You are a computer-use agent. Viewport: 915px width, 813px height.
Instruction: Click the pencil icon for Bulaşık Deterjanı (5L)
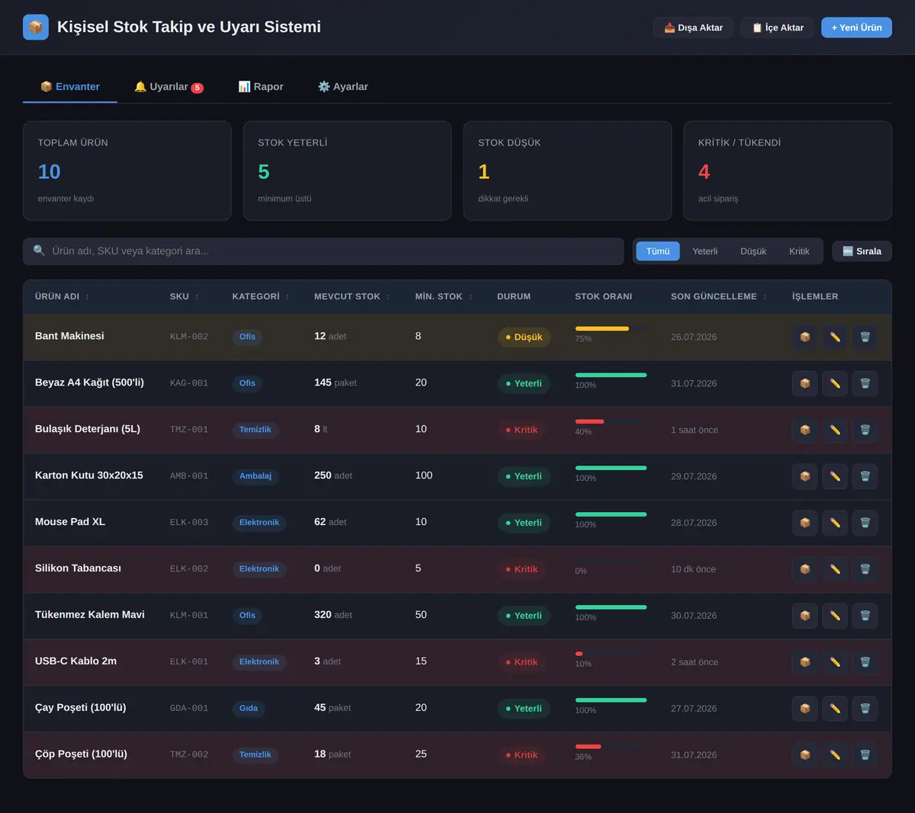click(x=835, y=430)
